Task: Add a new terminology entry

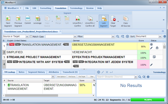Action: click(99, 72)
